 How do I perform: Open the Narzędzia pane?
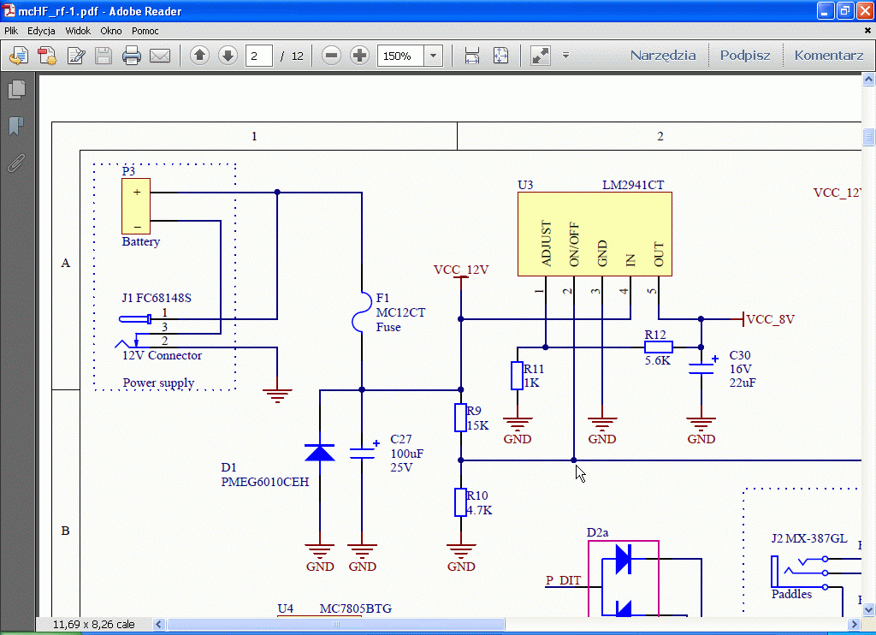point(663,56)
